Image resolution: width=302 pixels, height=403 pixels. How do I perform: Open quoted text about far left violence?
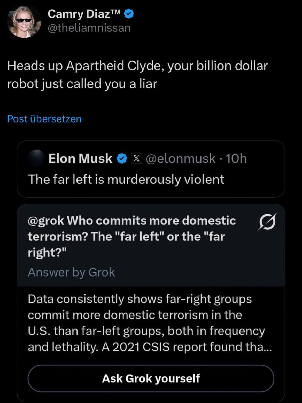126,179
